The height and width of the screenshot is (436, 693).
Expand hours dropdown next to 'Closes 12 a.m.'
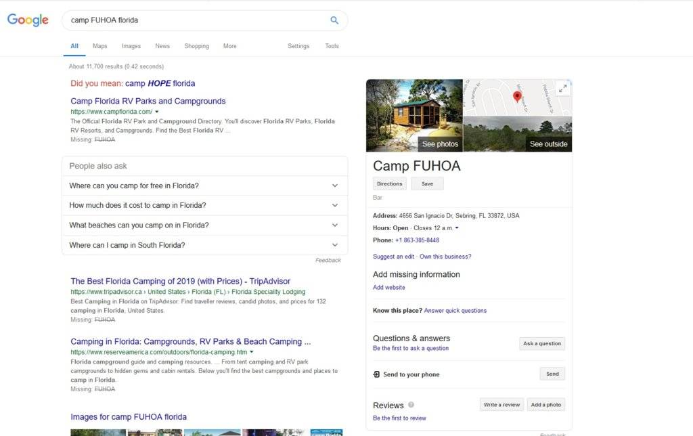click(457, 228)
